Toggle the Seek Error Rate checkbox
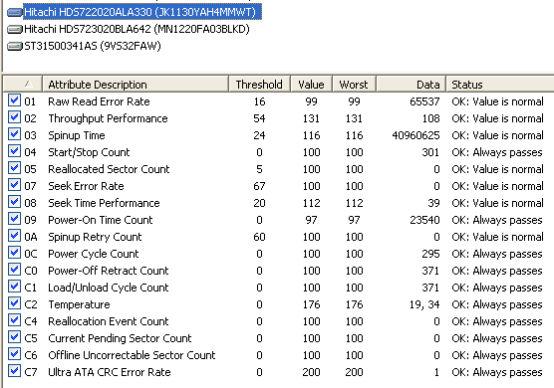This screenshot has height=388, width=554. pos(14,185)
